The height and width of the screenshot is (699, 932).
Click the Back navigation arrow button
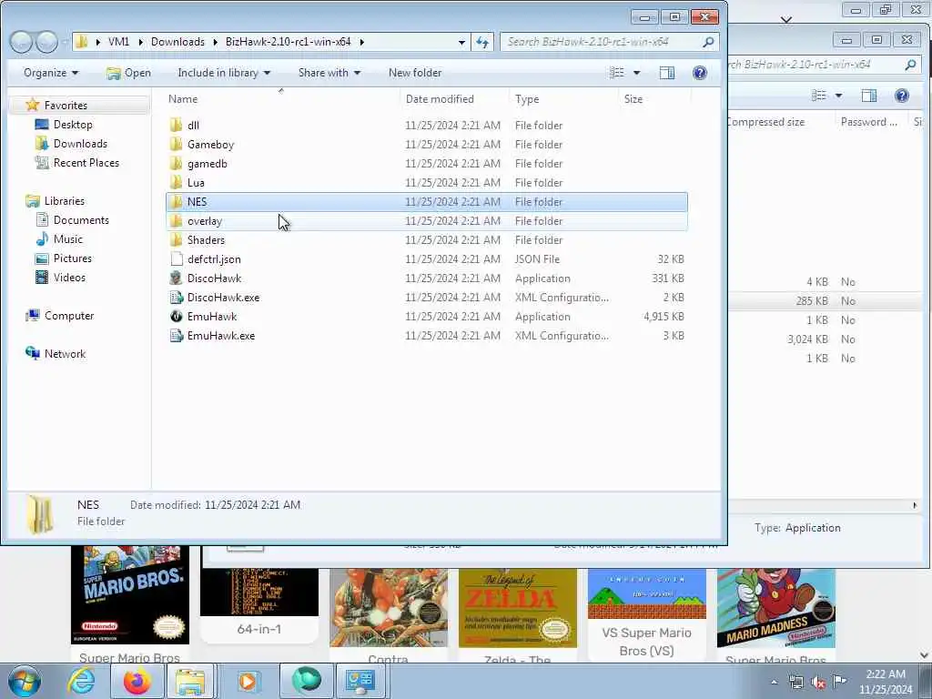point(22,42)
